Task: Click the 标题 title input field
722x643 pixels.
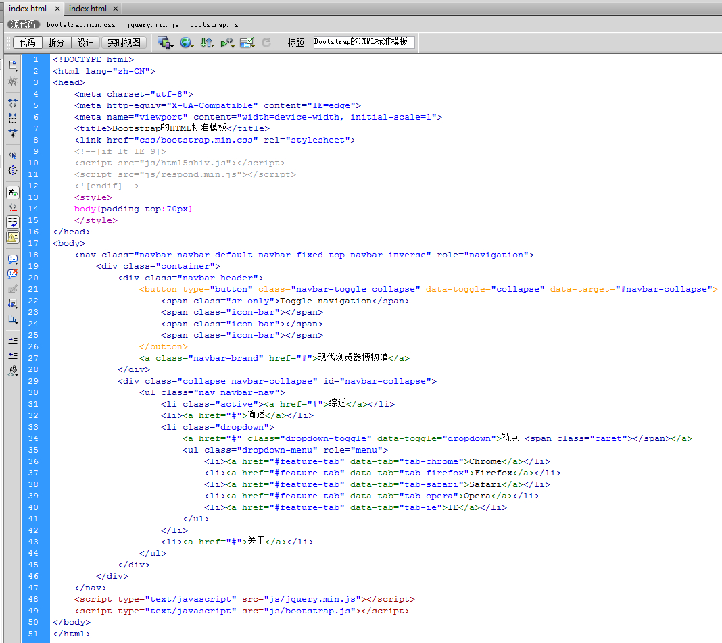Action: point(364,42)
